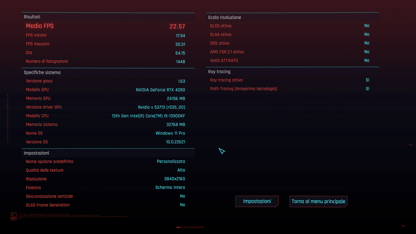Select the Finestra label

tap(33, 188)
